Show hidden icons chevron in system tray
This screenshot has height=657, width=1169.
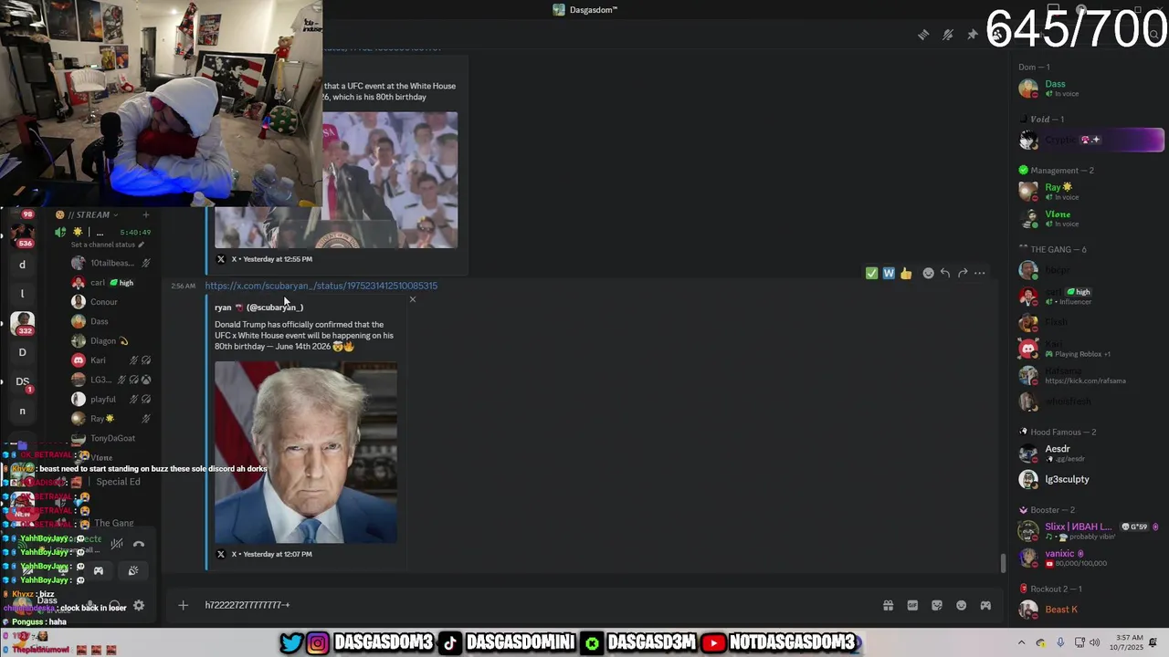[1021, 642]
